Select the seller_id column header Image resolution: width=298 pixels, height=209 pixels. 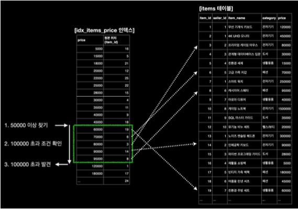click(219, 18)
